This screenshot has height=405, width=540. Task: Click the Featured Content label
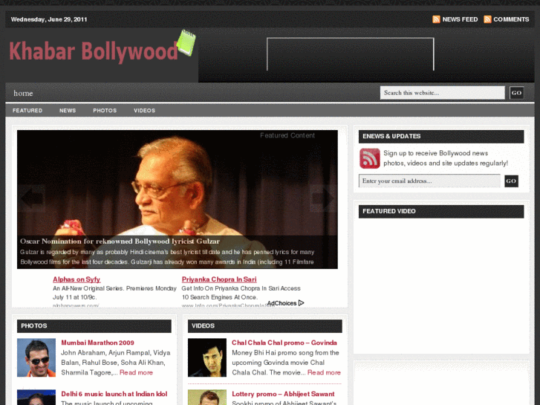tap(287, 135)
